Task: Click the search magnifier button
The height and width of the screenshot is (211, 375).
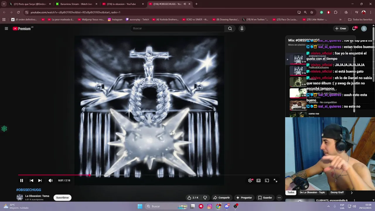Action: pyautogui.click(x=230, y=28)
